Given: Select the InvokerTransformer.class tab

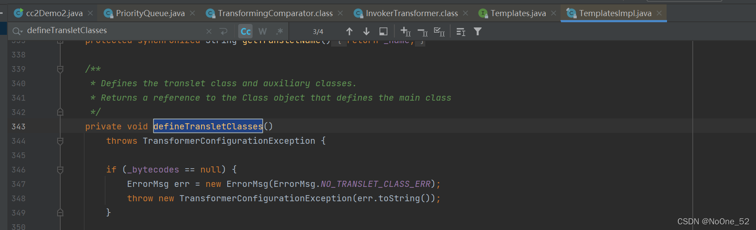Looking at the screenshot, I should [412, 13].
